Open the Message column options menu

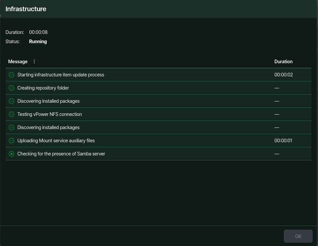[x=34, y=62]
